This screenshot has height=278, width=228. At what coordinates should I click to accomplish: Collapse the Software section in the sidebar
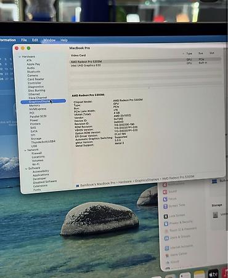(26, 169)
